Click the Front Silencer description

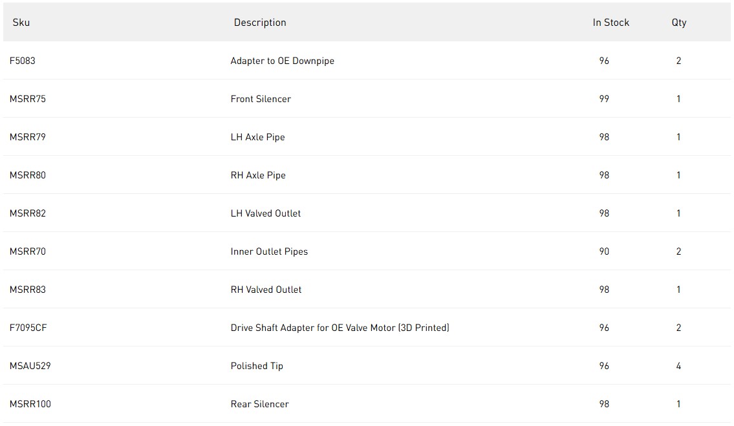[x=261, y=99]
